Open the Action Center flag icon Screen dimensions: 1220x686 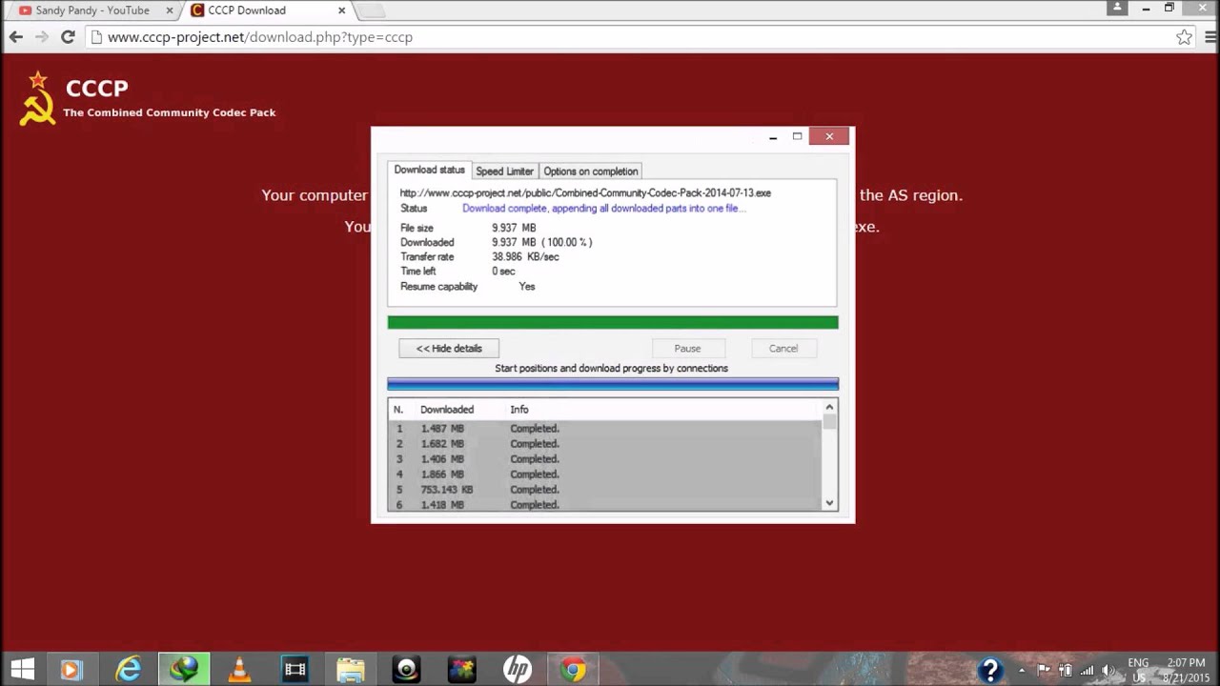(1044, 670)
